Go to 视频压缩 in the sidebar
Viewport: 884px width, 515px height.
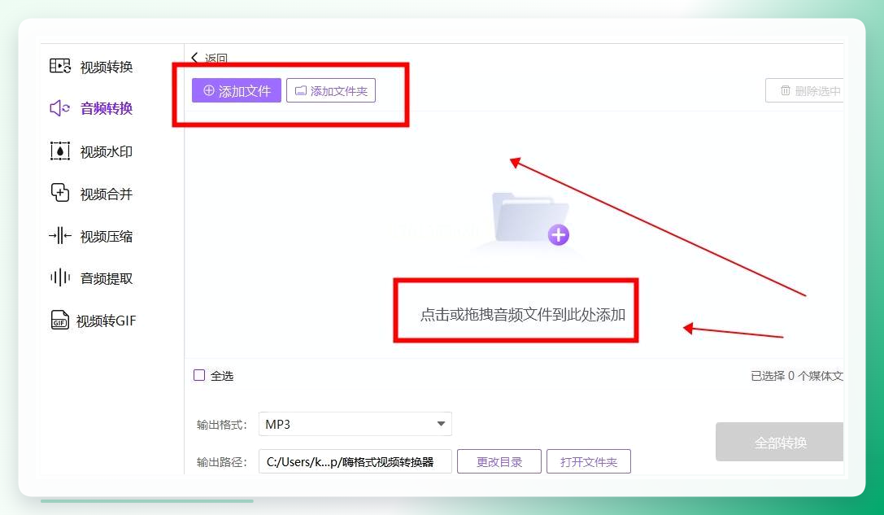[x=91, y=236]
